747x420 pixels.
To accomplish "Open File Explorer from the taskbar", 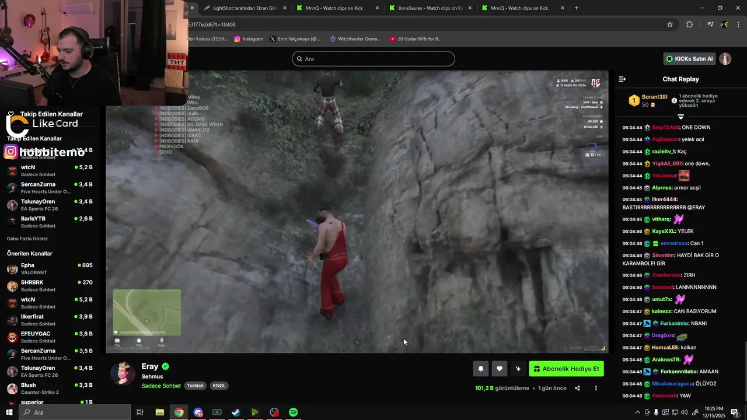I will 159,412.
